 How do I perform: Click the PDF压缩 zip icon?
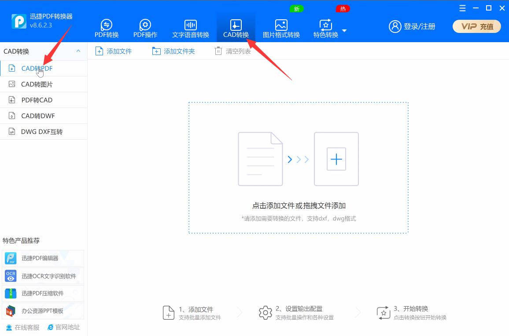[11, 293]
